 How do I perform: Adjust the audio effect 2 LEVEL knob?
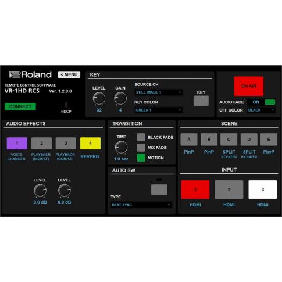click(40, 190)
